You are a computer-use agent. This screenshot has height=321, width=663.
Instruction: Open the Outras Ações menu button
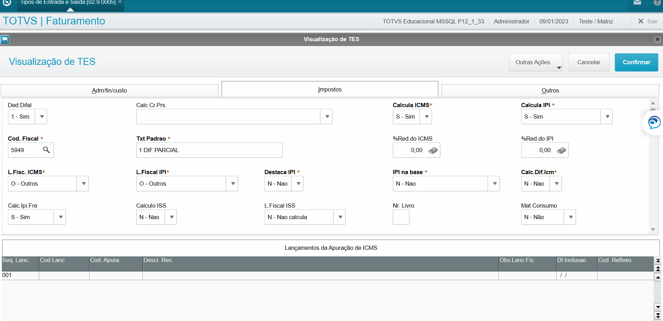pyautogui.click(x=536, y=62)
